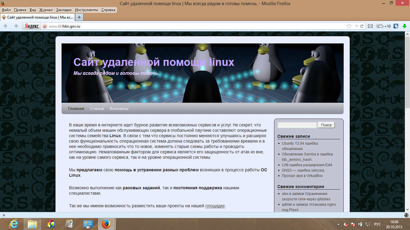Open the Правка menu
410x230 pixels.
(20, 10)
